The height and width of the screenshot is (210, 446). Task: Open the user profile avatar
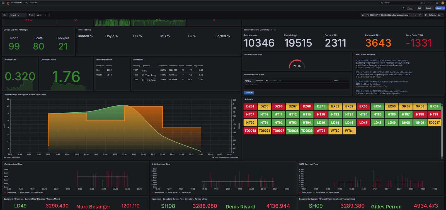pyautogui.click(x=443, y=3)
